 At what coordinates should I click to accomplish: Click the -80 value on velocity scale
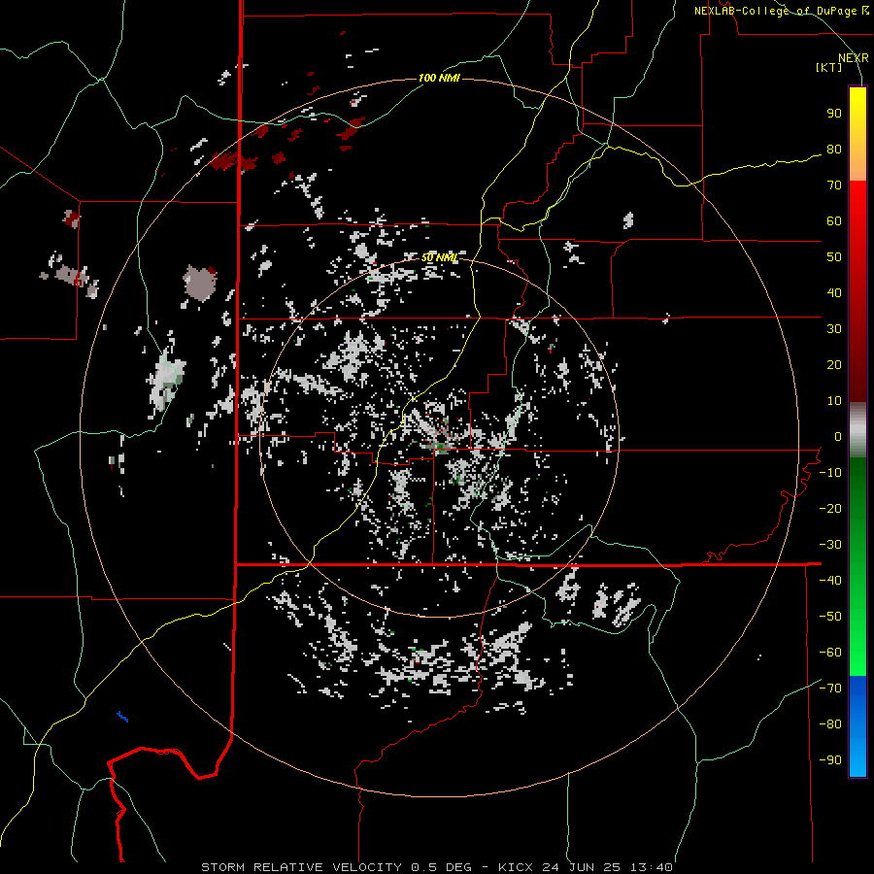coord(830,724)
